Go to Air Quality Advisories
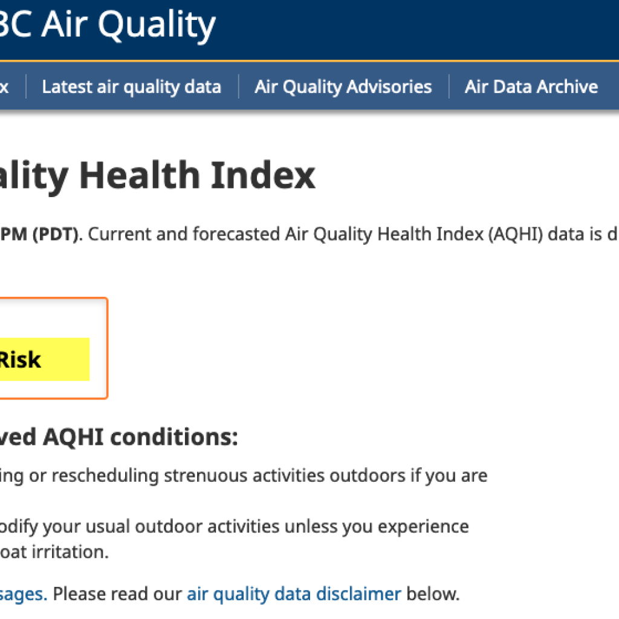The height and width of the screenshot is (619, 619). (x=343, y=87)
